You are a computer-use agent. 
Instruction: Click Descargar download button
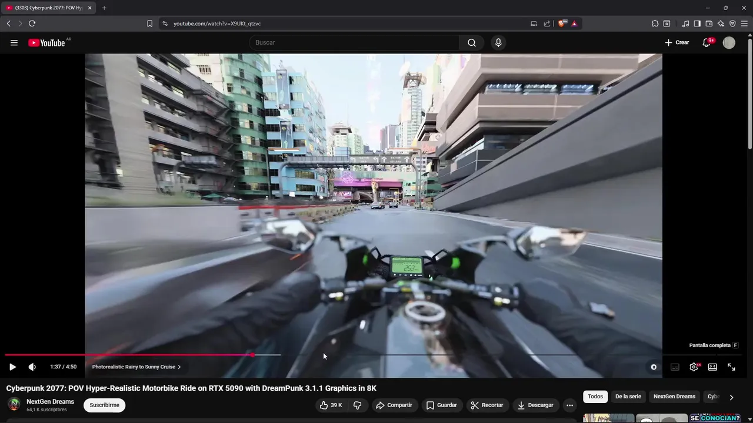point(535,405)
